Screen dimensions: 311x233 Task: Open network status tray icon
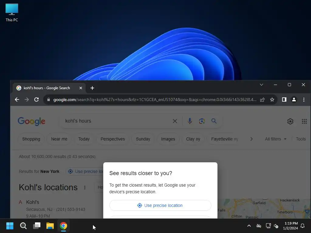coord(268,226)
